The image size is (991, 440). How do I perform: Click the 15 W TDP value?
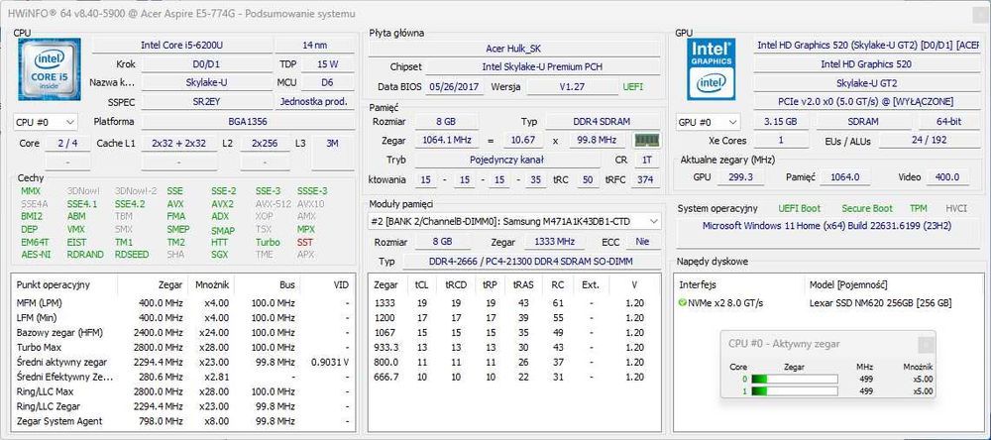327,63
